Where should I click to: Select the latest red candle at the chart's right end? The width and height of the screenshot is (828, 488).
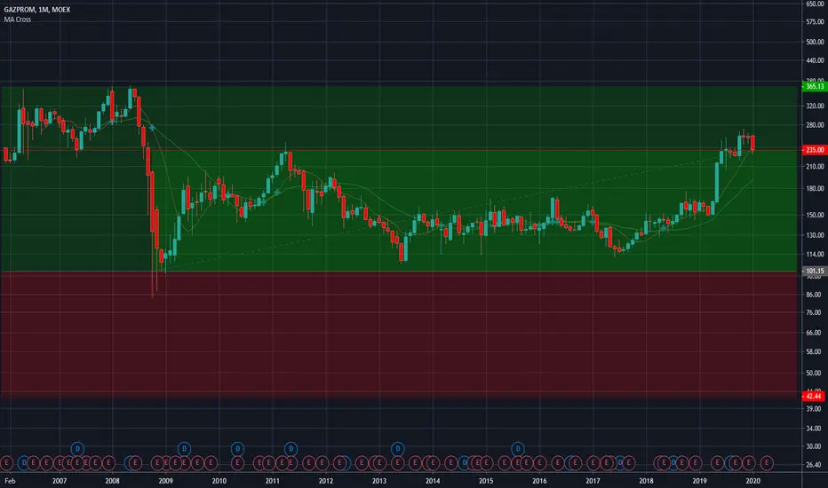(752, 143)
